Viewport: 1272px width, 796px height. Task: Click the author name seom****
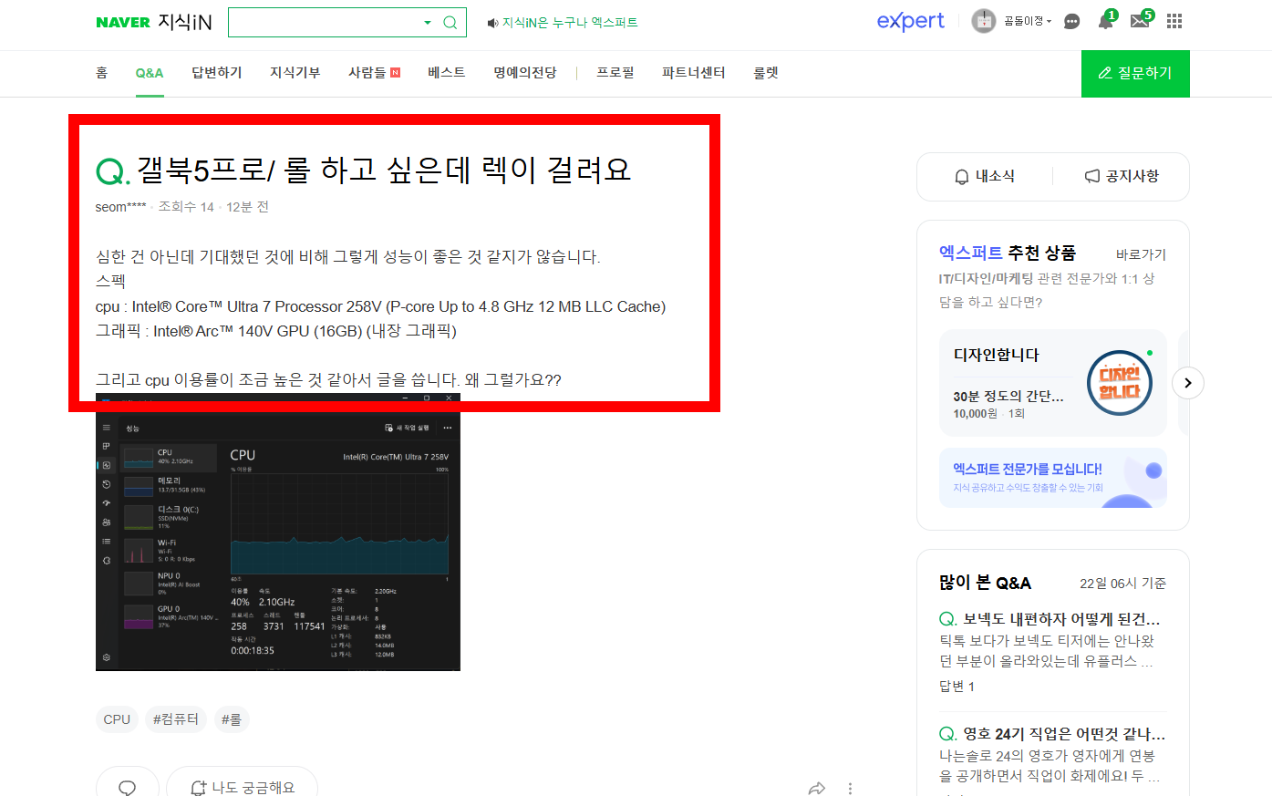point(120,207)
